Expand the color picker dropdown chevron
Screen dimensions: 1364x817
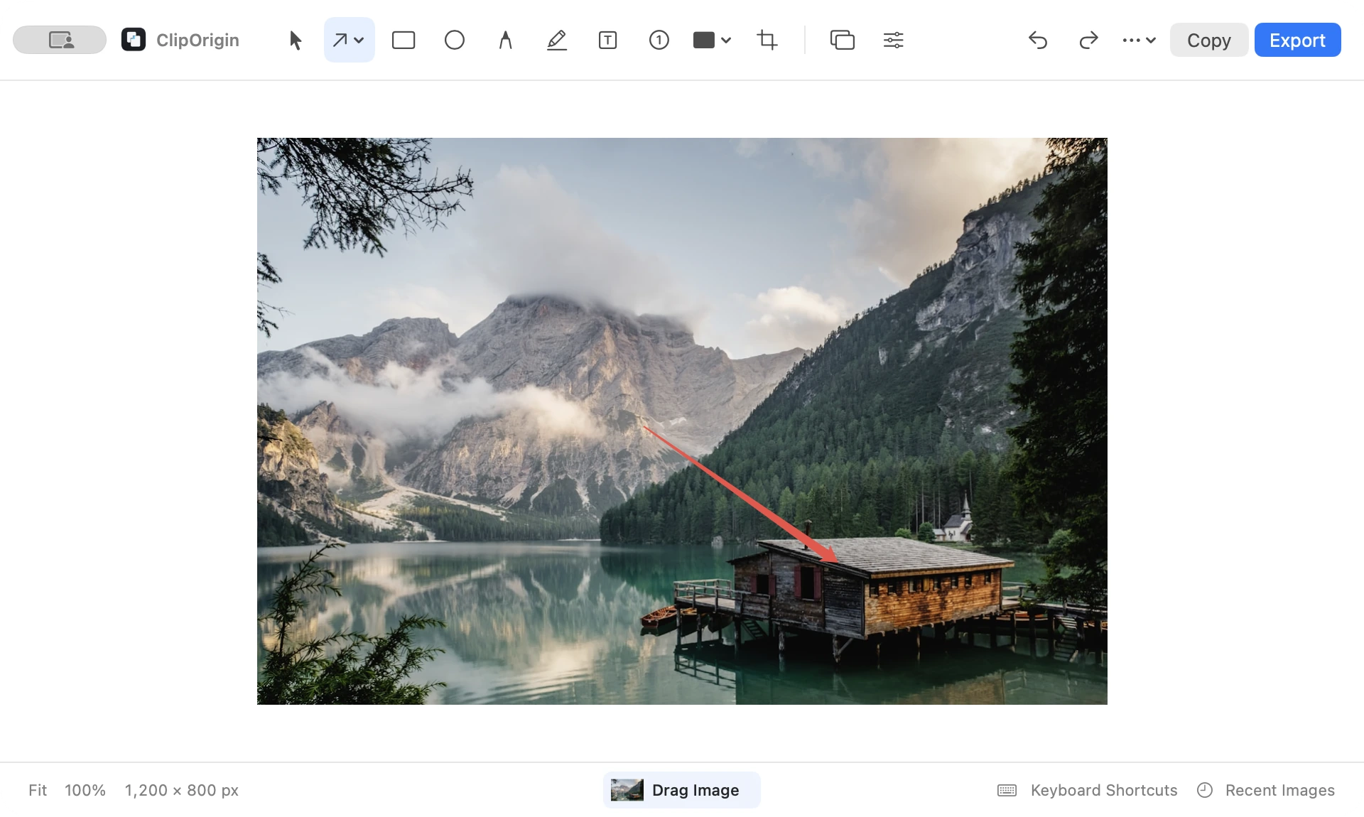click(726, 40)
